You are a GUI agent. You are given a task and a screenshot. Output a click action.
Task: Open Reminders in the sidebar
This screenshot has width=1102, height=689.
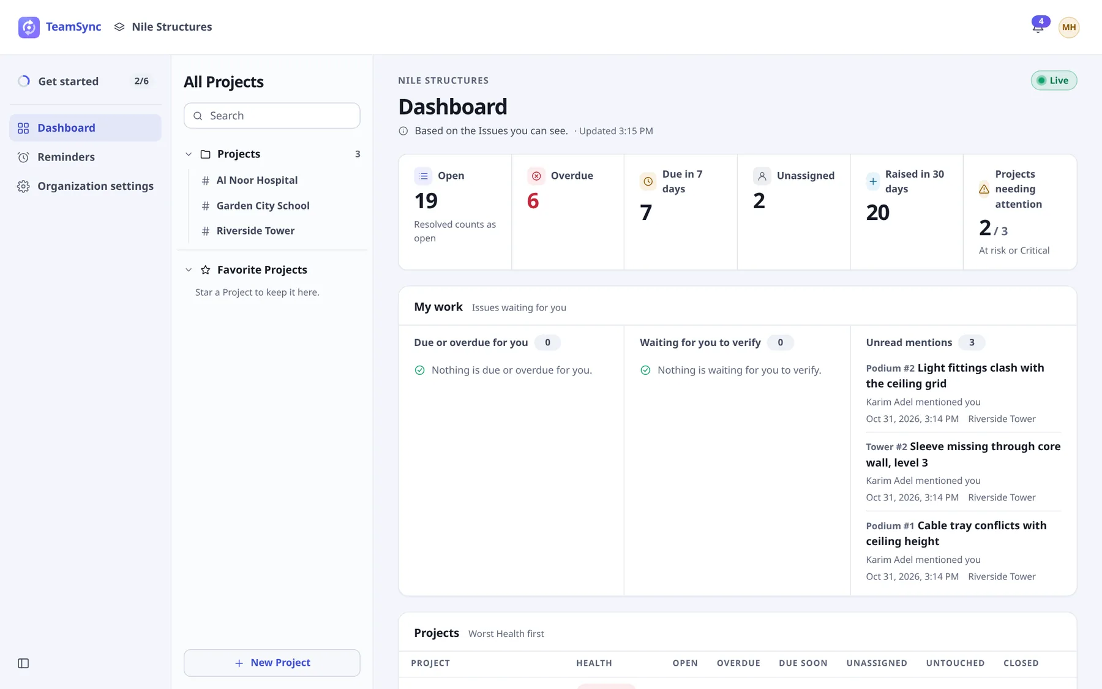[85, 157]
